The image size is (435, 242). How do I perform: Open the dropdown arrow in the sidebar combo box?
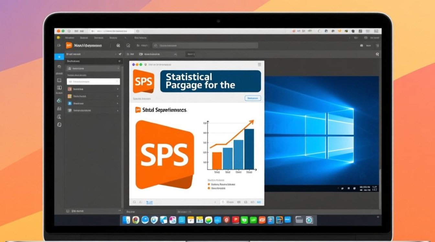pyautogui.click(x=117, y=82)
